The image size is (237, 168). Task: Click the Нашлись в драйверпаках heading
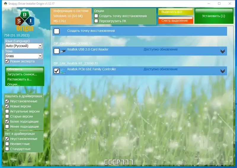coord(24,96)
